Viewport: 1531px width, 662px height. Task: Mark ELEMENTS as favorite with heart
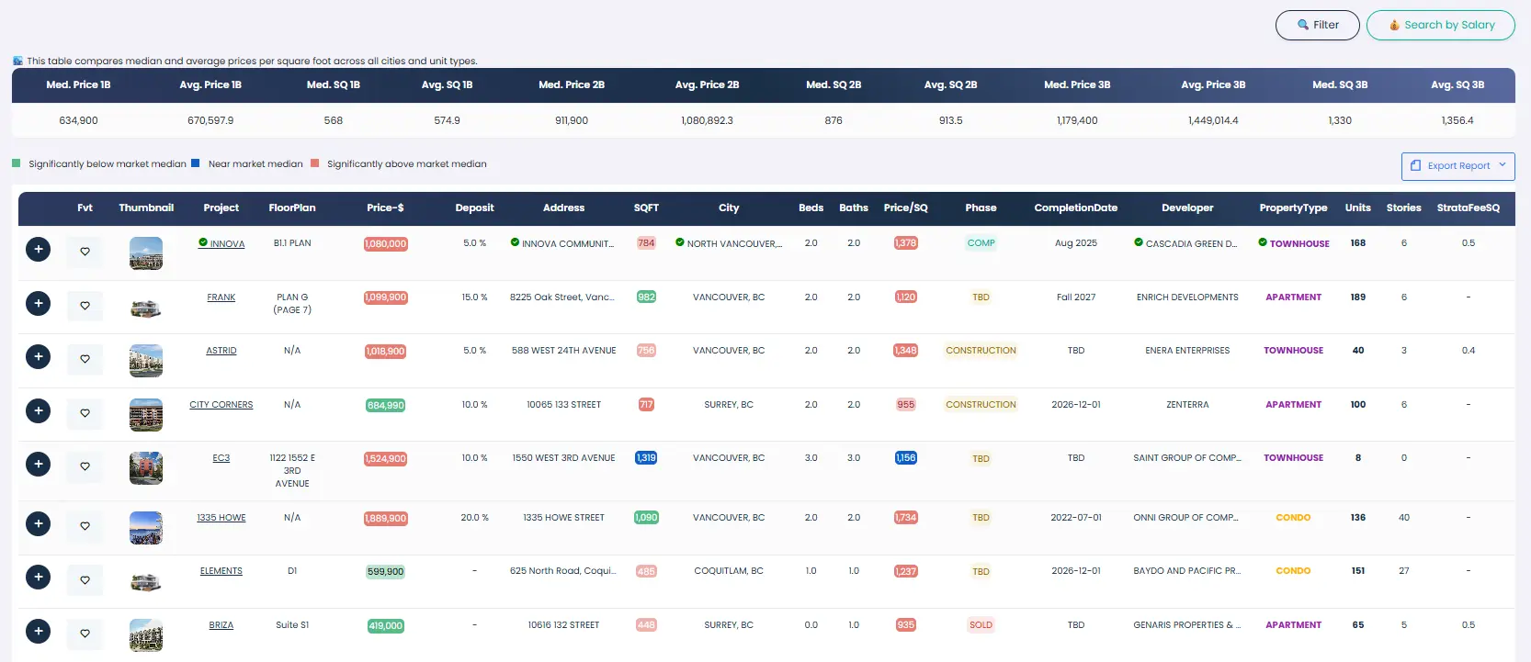pyautogui.click(x=85, y=579)
